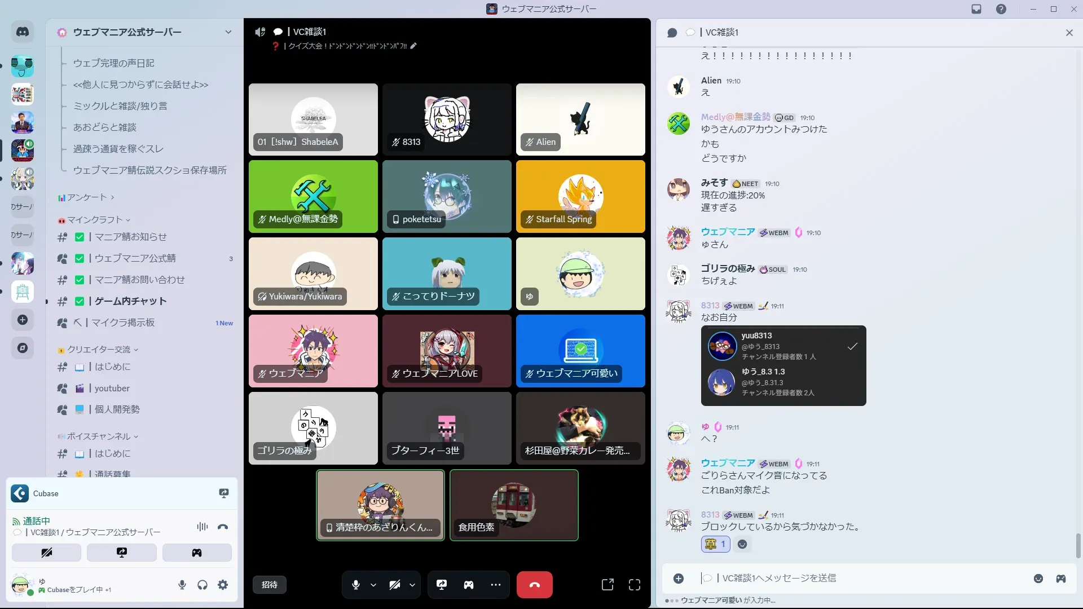This screenshot has height=609, width=1083.
Task: Add an emoji reaction to 8313's message
Action: coord(742,544)
